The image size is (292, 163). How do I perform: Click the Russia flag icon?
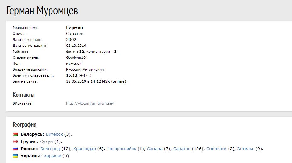tap(15, 149)
